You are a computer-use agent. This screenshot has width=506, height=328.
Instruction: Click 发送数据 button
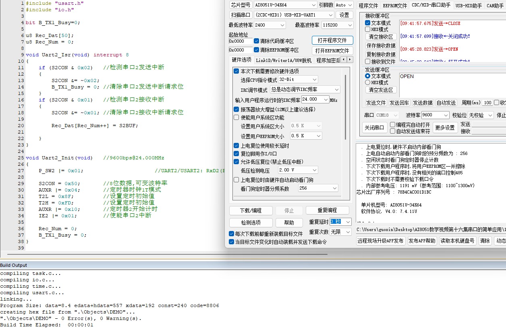(423, 103)
